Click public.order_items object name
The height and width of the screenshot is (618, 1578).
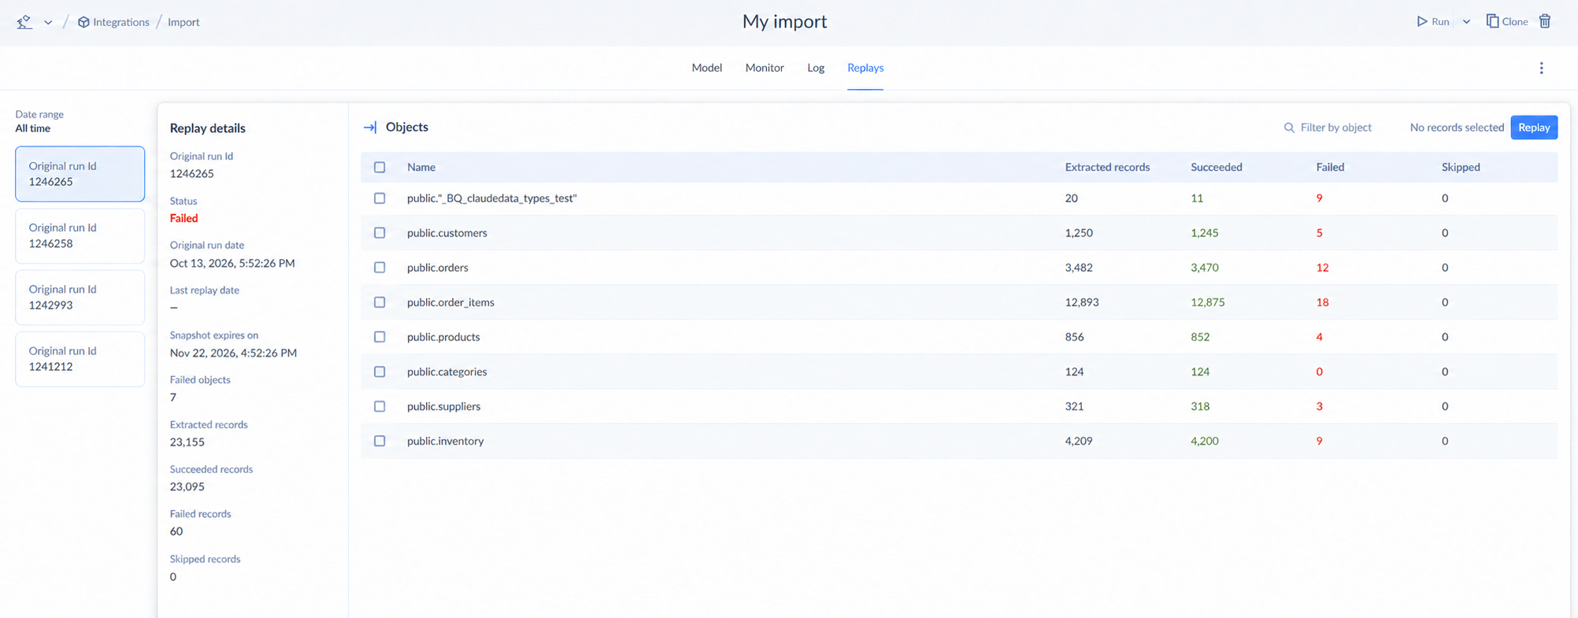(450, 302)
